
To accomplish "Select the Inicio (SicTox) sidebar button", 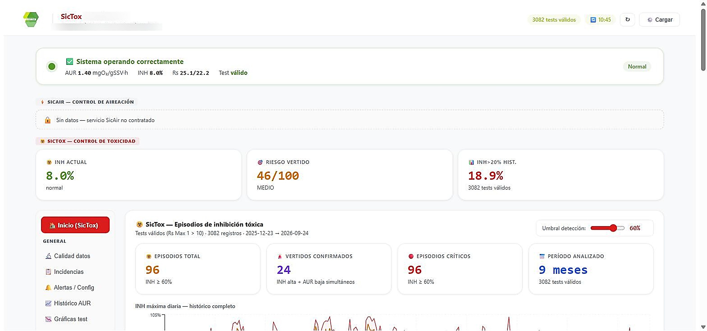I will 75,225.
